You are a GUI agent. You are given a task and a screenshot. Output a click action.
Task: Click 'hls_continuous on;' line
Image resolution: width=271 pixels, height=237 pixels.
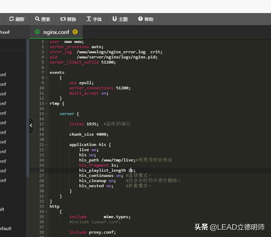tap(101, 176)
